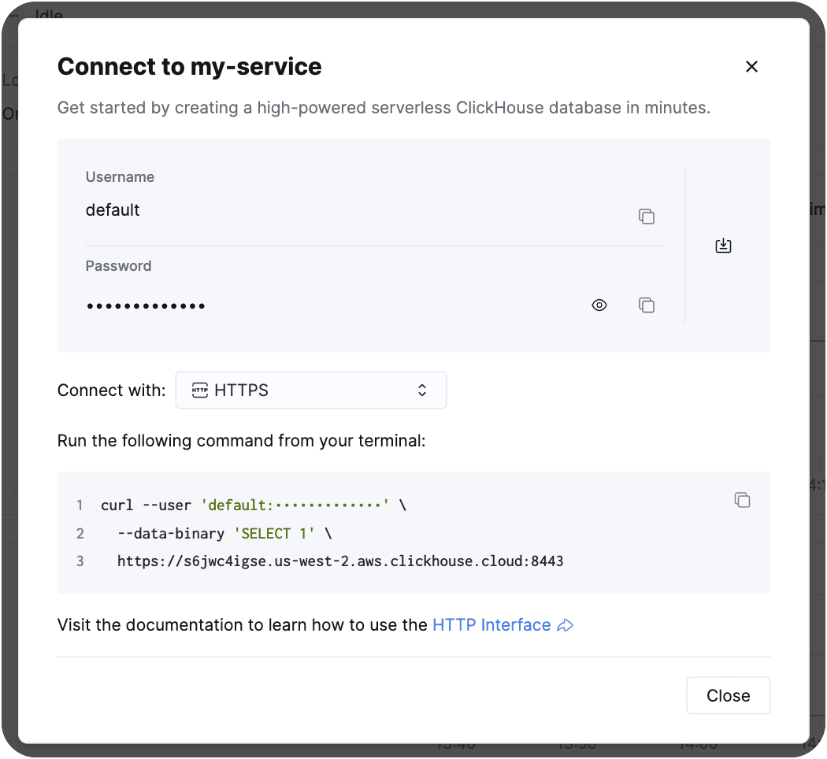Open the HTTP Interface documentation link
Image resolution: width=827 pixels, height=759 pixels.
tap(491, 624)
